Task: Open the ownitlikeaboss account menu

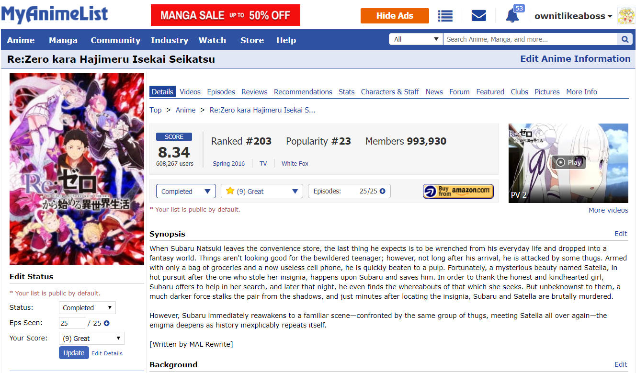Action: click(573, 16)
